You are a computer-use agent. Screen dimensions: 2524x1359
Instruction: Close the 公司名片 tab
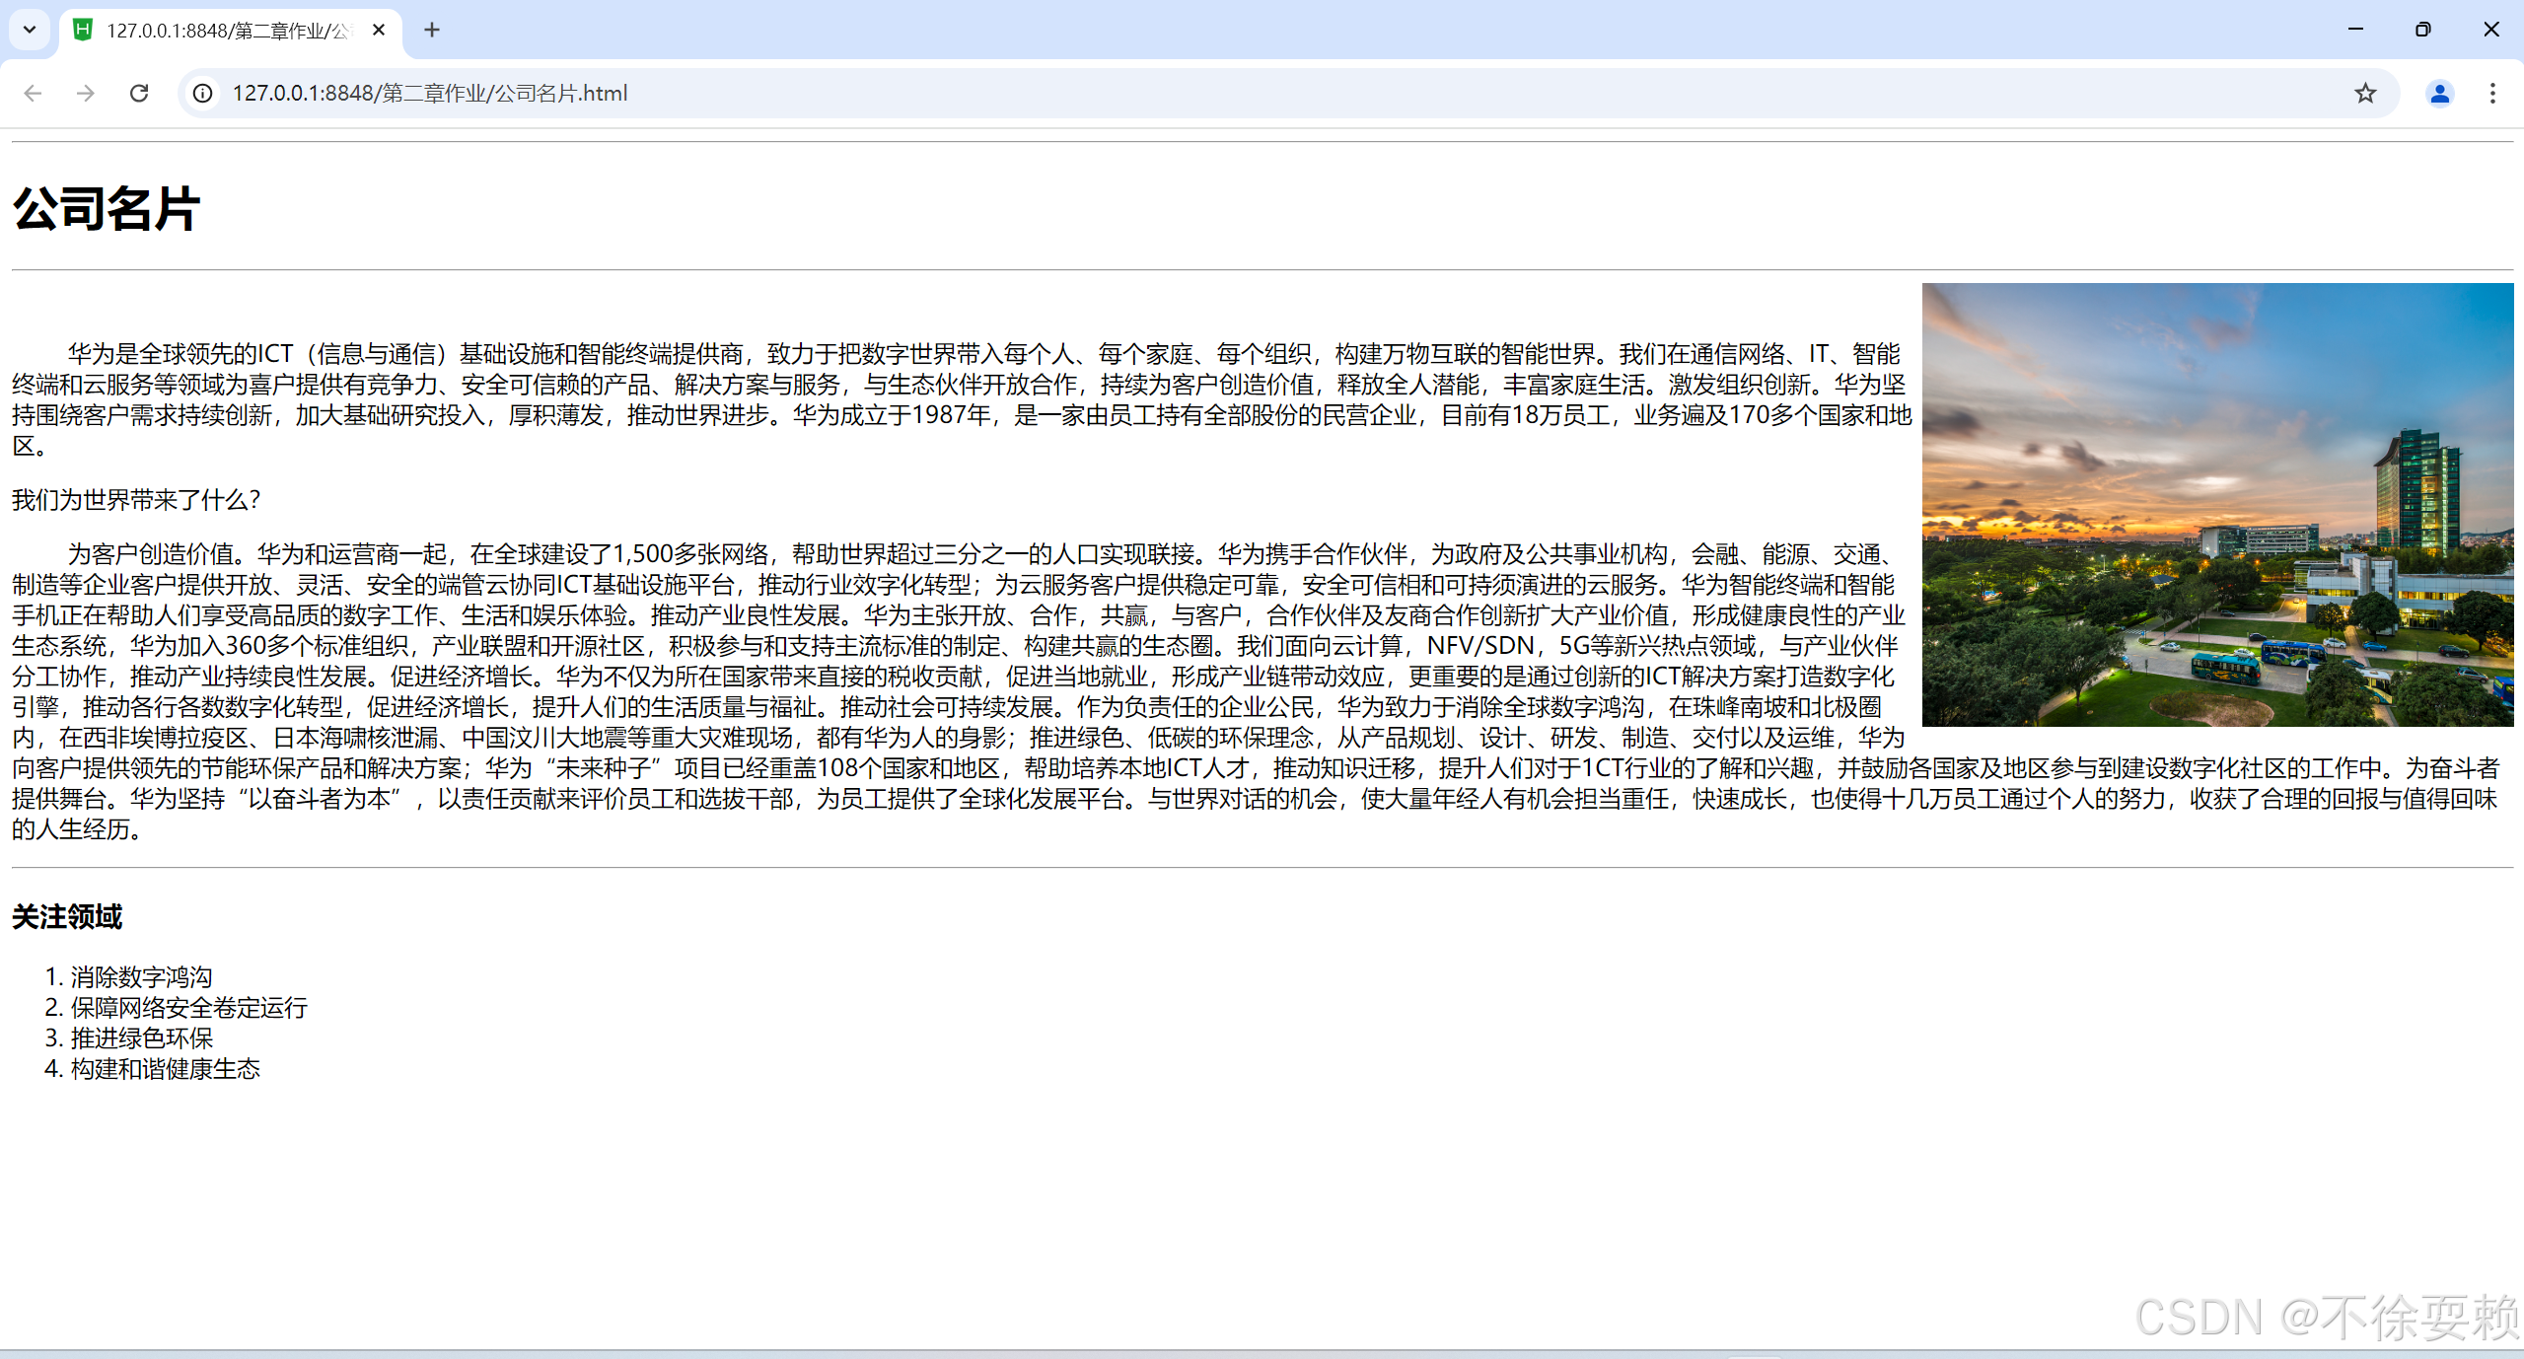pos(379,30)
